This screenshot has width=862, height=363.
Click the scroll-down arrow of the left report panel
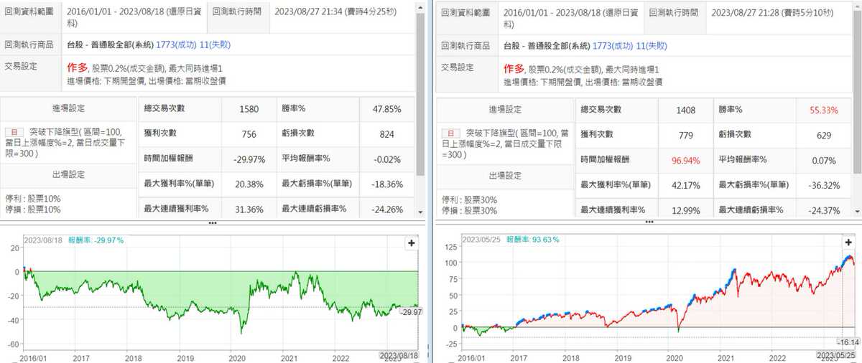(x=421, y=212)
